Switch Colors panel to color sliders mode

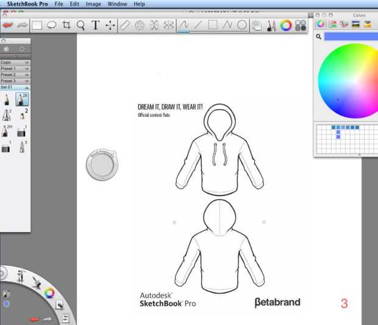tap(333, 24)
